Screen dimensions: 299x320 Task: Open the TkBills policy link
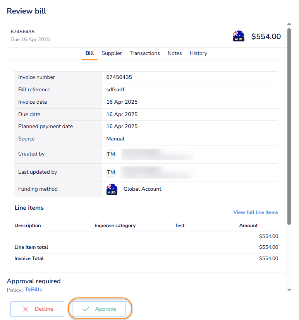point(33,290)
